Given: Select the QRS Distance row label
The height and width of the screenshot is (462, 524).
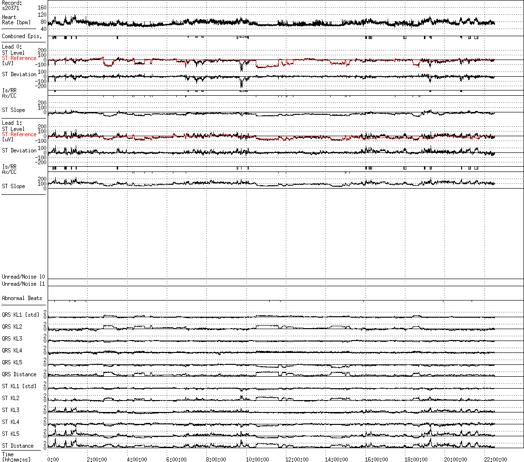Looking at the screenshot, I should tap(19, 374).
